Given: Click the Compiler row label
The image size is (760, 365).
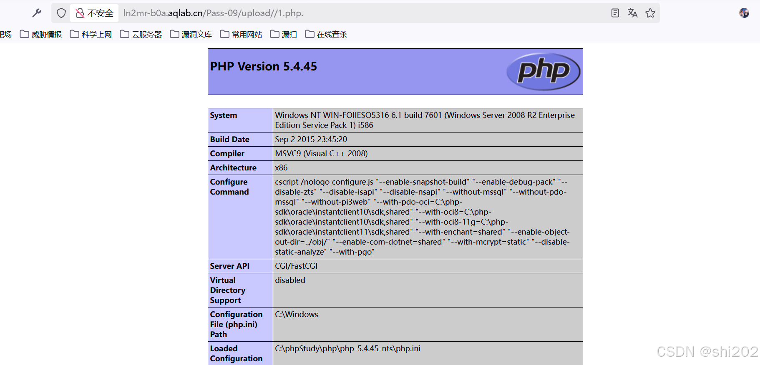Looking at the screenshot, I should point(227,154).
